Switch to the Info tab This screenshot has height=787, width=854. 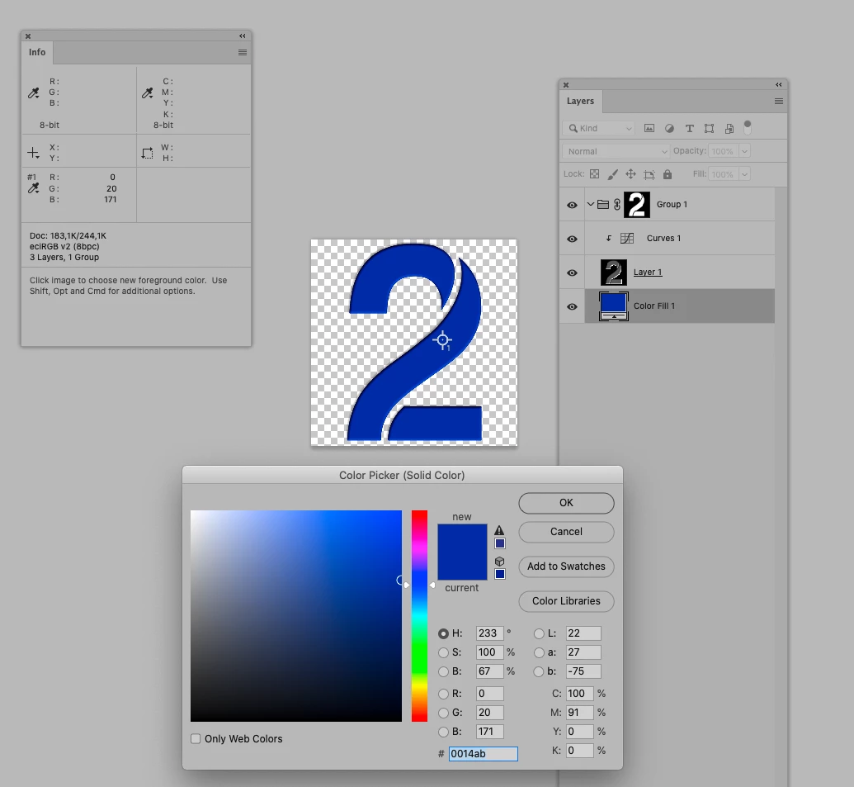coord(37,52)
